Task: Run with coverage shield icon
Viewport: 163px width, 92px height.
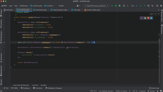Action: pos(120,6)
